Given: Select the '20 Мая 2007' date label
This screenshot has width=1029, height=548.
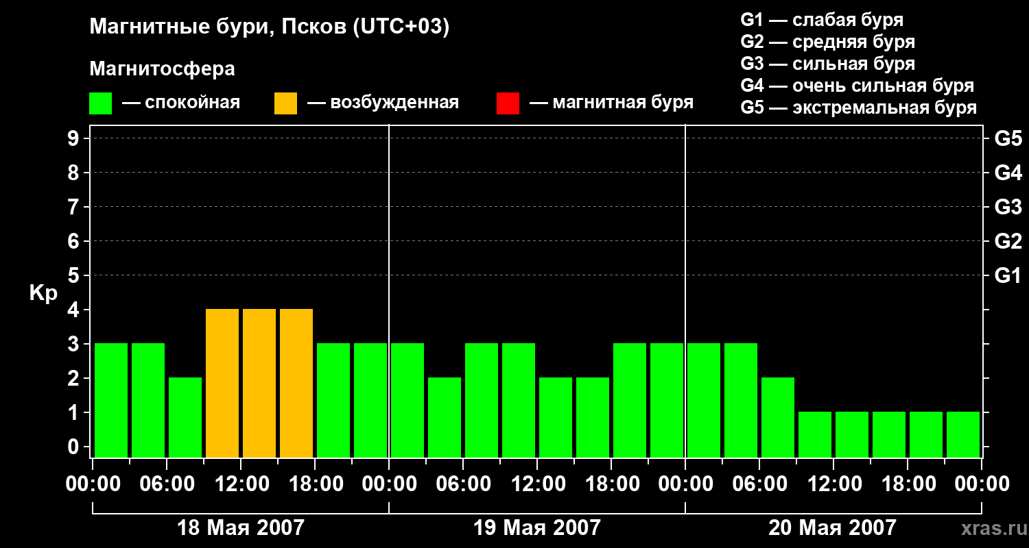Looking at the screenshot, I should tap(832, 528).
